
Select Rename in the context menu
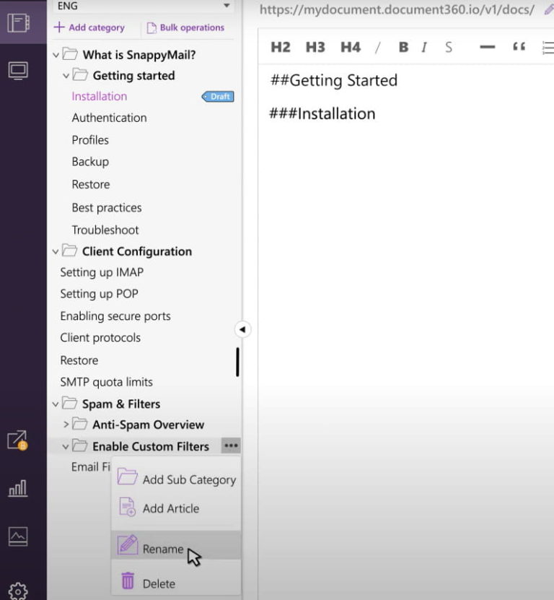point(163,549)
